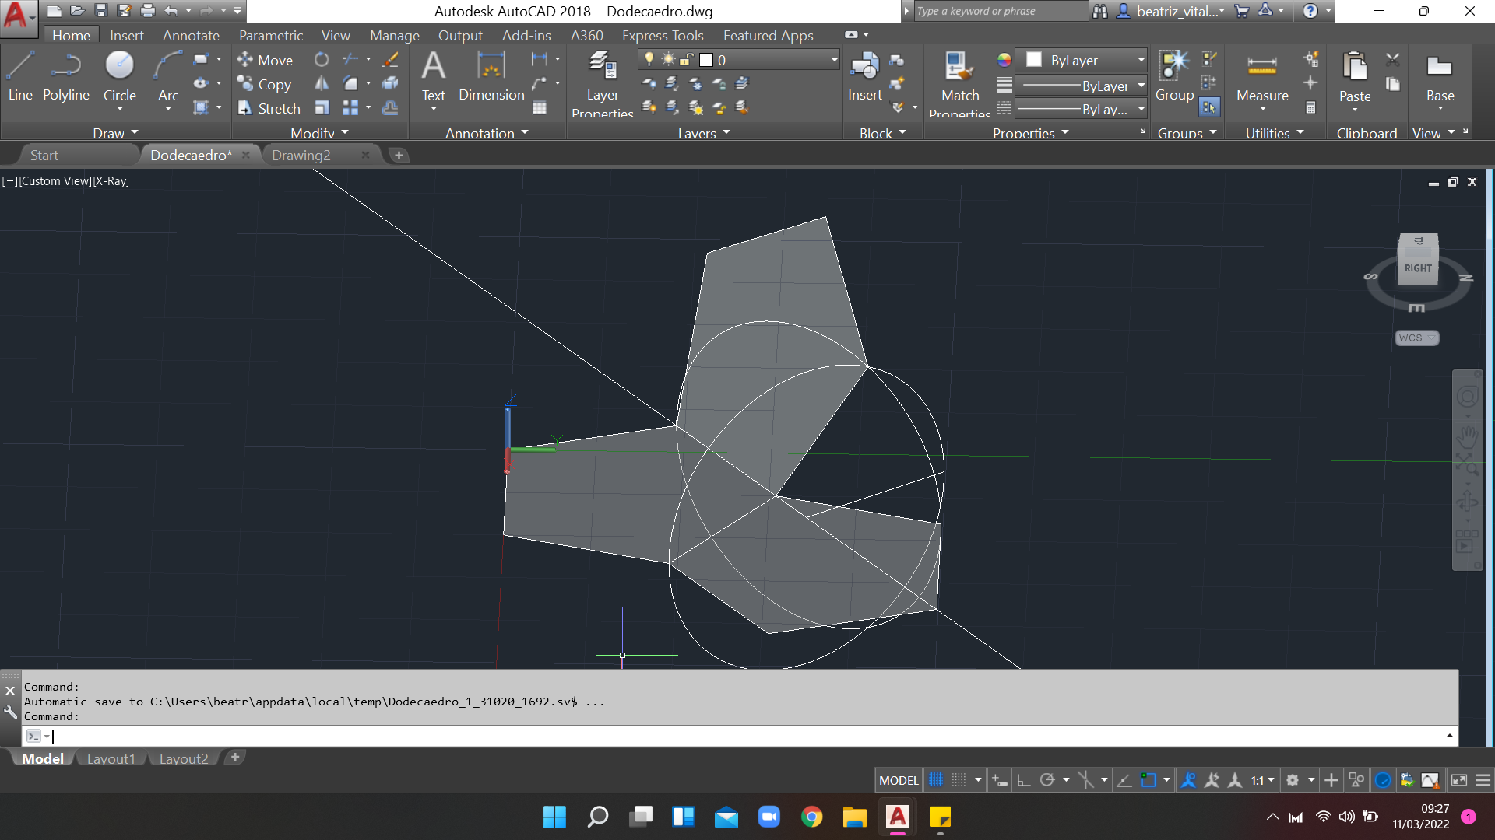Toggle MODEL space button in status bar
Screen dimensions: 1495x840
[x=899, y=780]
